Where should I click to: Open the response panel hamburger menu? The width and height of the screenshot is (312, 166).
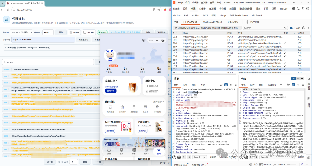coord(303,85)
